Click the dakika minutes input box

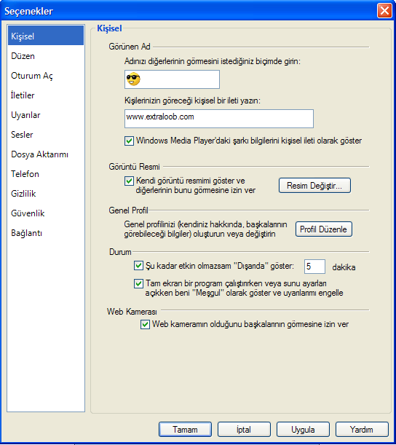tap(314, 267)
